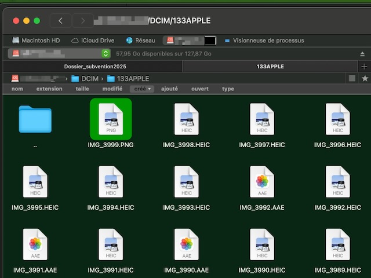Open iCloud Drive shortcut
Image resolution: width=371 pixels, height=278 pixels.
93,41
